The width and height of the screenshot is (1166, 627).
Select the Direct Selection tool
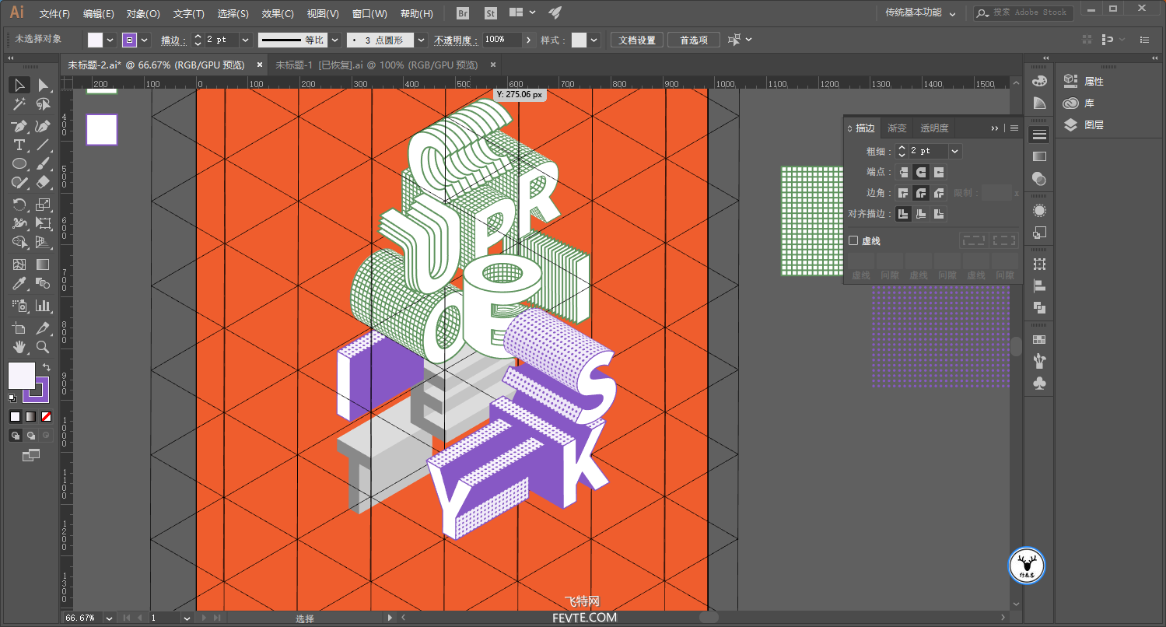pos(43,85)
